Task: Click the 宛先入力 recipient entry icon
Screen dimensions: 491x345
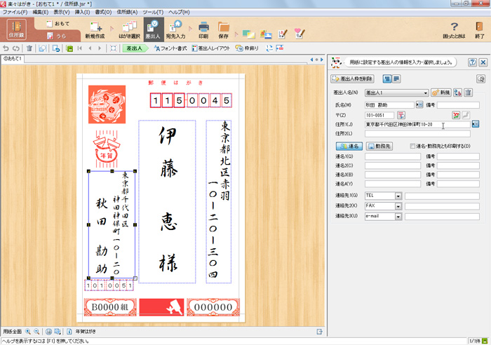Action: point(175,29)
